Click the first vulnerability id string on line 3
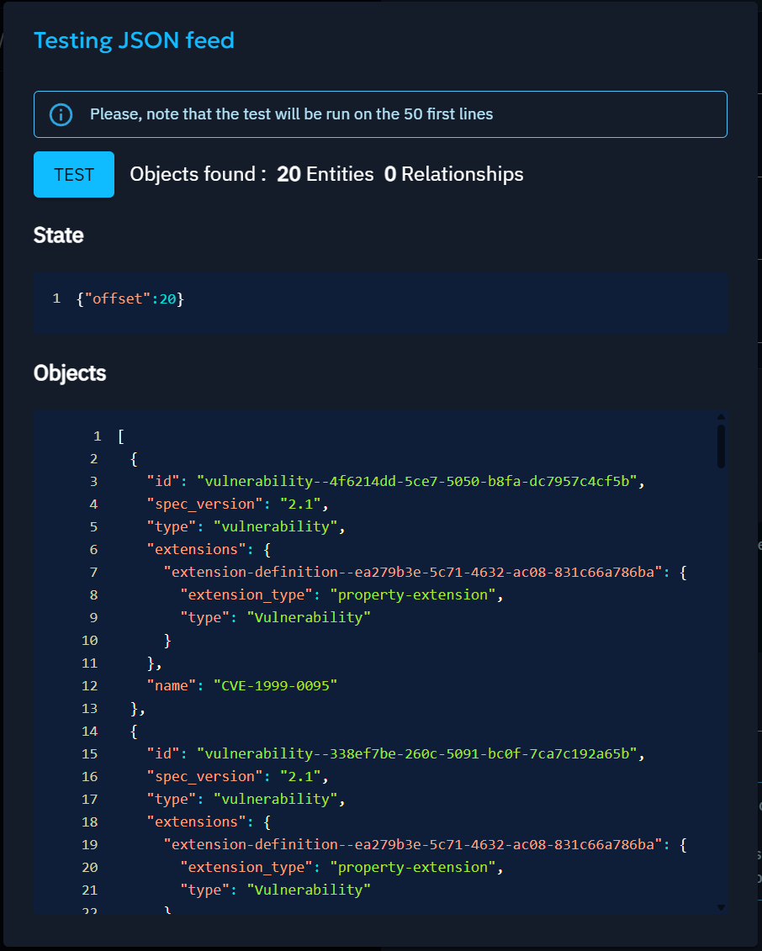Image resolution: width=762 pixels, height=951 pixels. tap(421, 481)
